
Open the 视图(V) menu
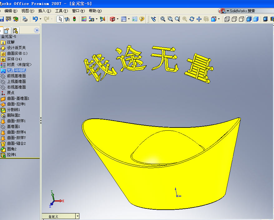[28, 11]
